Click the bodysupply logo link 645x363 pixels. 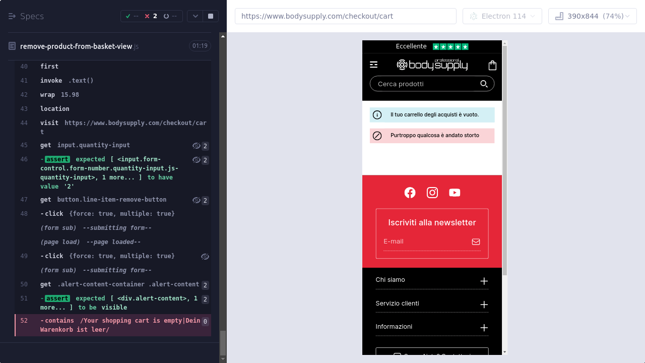click(432, 65)
